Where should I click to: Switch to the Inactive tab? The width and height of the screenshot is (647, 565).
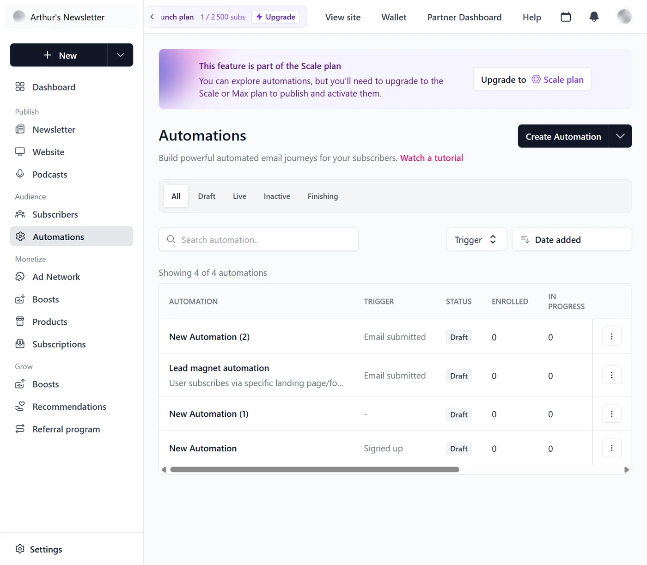tap(277, 196)
